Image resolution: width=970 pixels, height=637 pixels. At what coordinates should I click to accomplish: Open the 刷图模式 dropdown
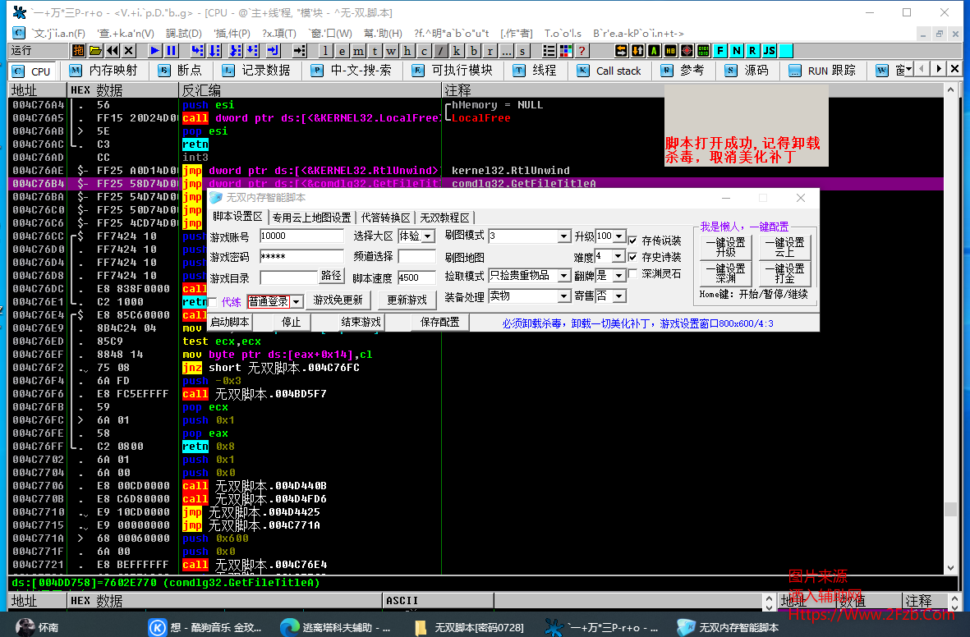(x=564, y=236)
